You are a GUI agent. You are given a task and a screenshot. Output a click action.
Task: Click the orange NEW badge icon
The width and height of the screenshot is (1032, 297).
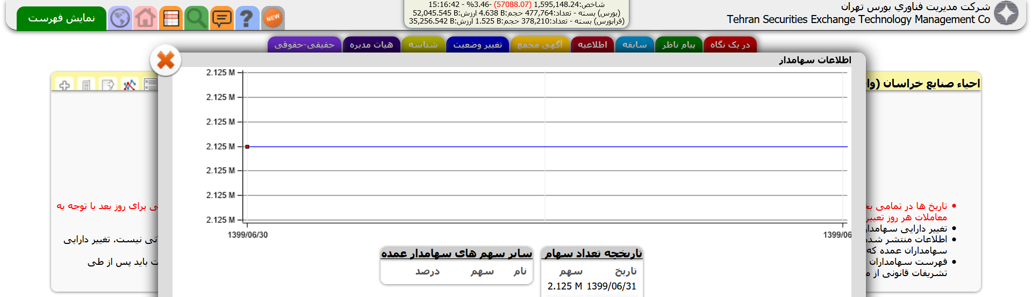point(273,18)
